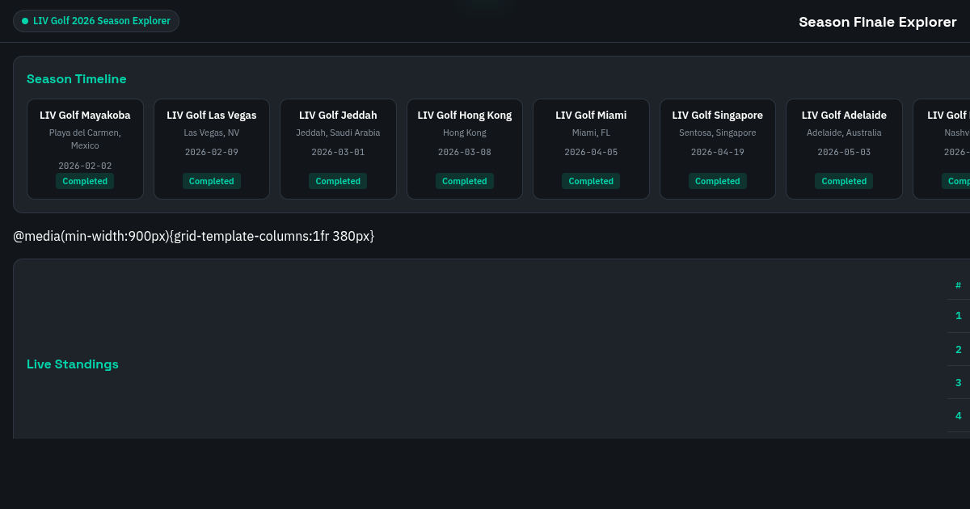Select standings row with rank 2
The height and width of the screenshot is (509, 970).
coord(959,349)
